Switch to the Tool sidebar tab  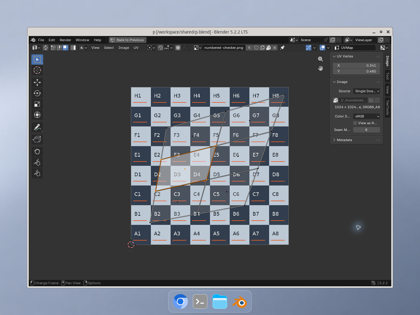click(x=387, y=76)
